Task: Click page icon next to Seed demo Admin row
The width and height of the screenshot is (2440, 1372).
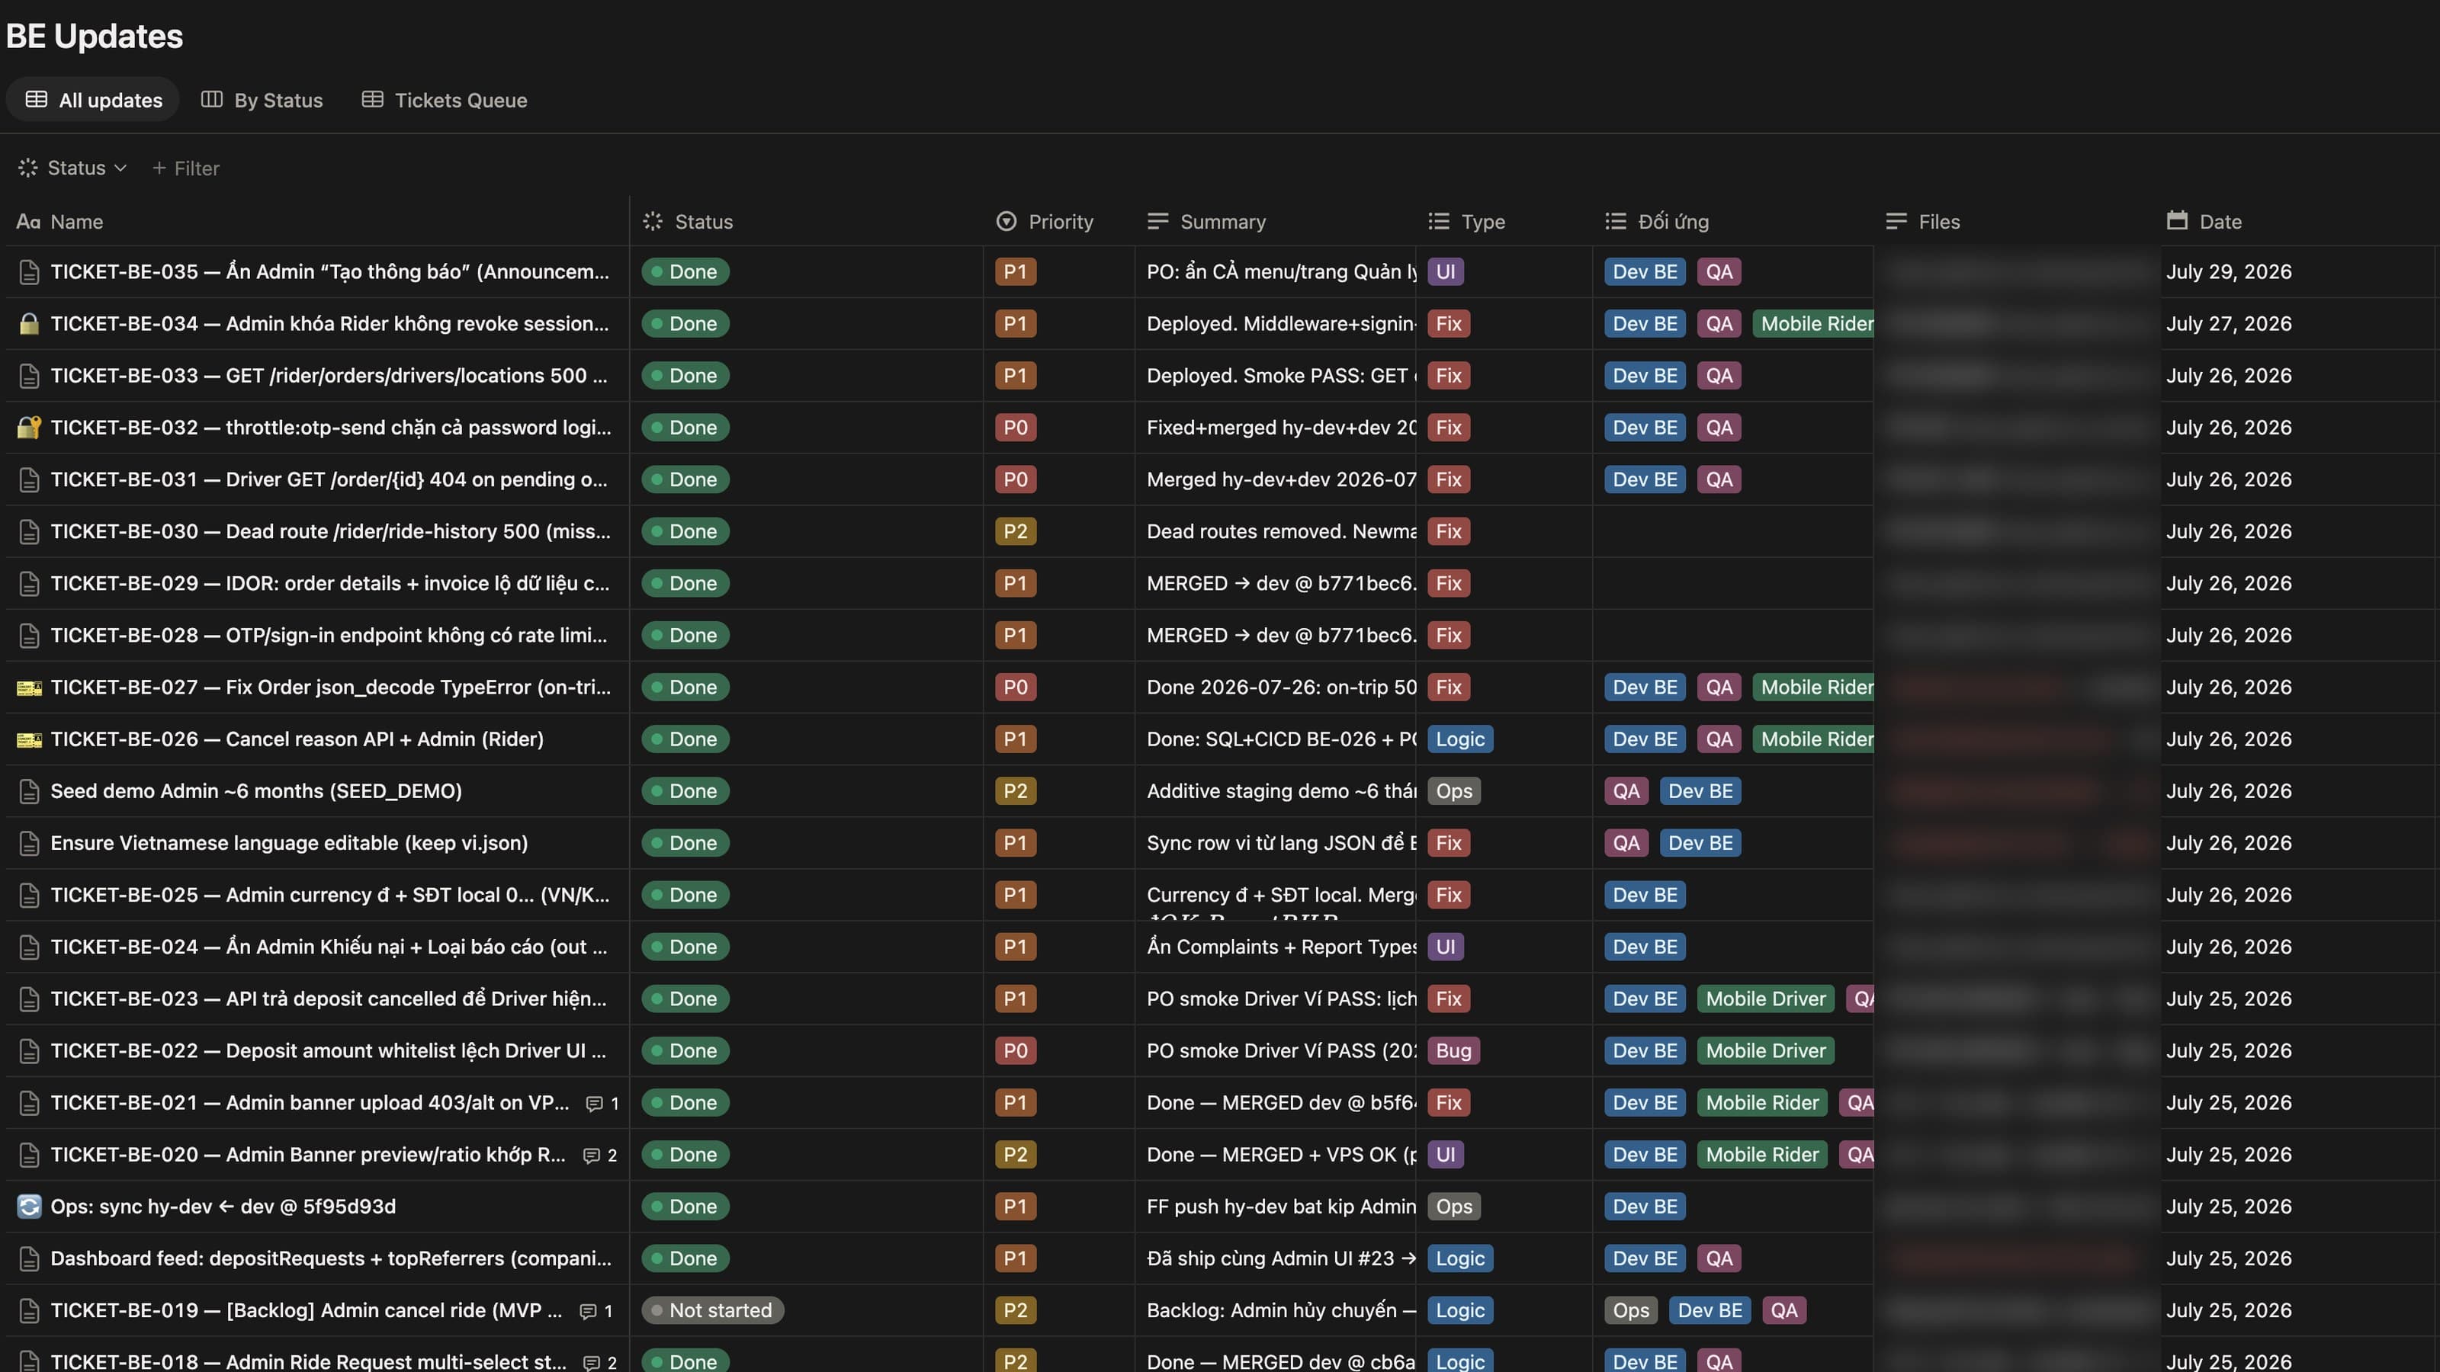Action: (x=30, y=792)
